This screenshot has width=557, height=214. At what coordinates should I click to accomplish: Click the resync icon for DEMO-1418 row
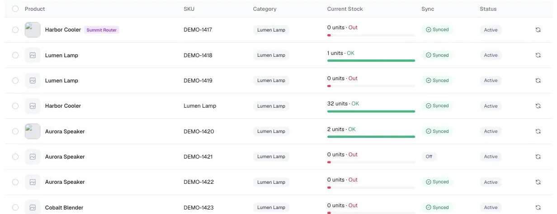point(538,55)
